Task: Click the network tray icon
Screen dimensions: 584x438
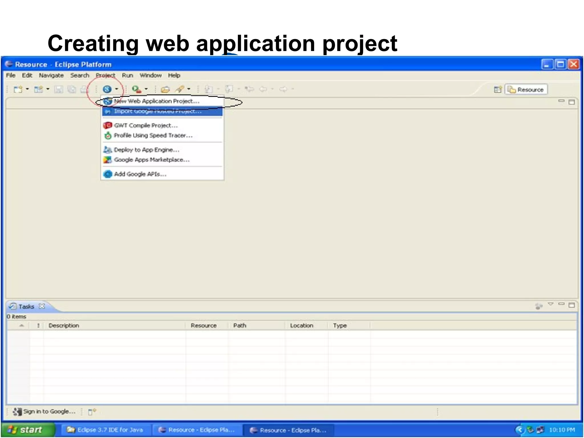Action: (540, 430)
